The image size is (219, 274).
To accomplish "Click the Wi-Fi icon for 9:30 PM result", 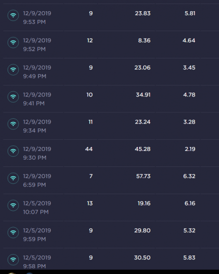I will point(13,151).
